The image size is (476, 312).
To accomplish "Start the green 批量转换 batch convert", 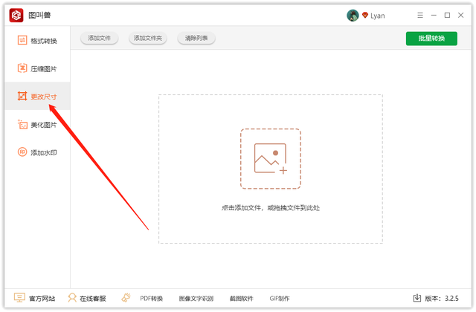I will [431, 39].
